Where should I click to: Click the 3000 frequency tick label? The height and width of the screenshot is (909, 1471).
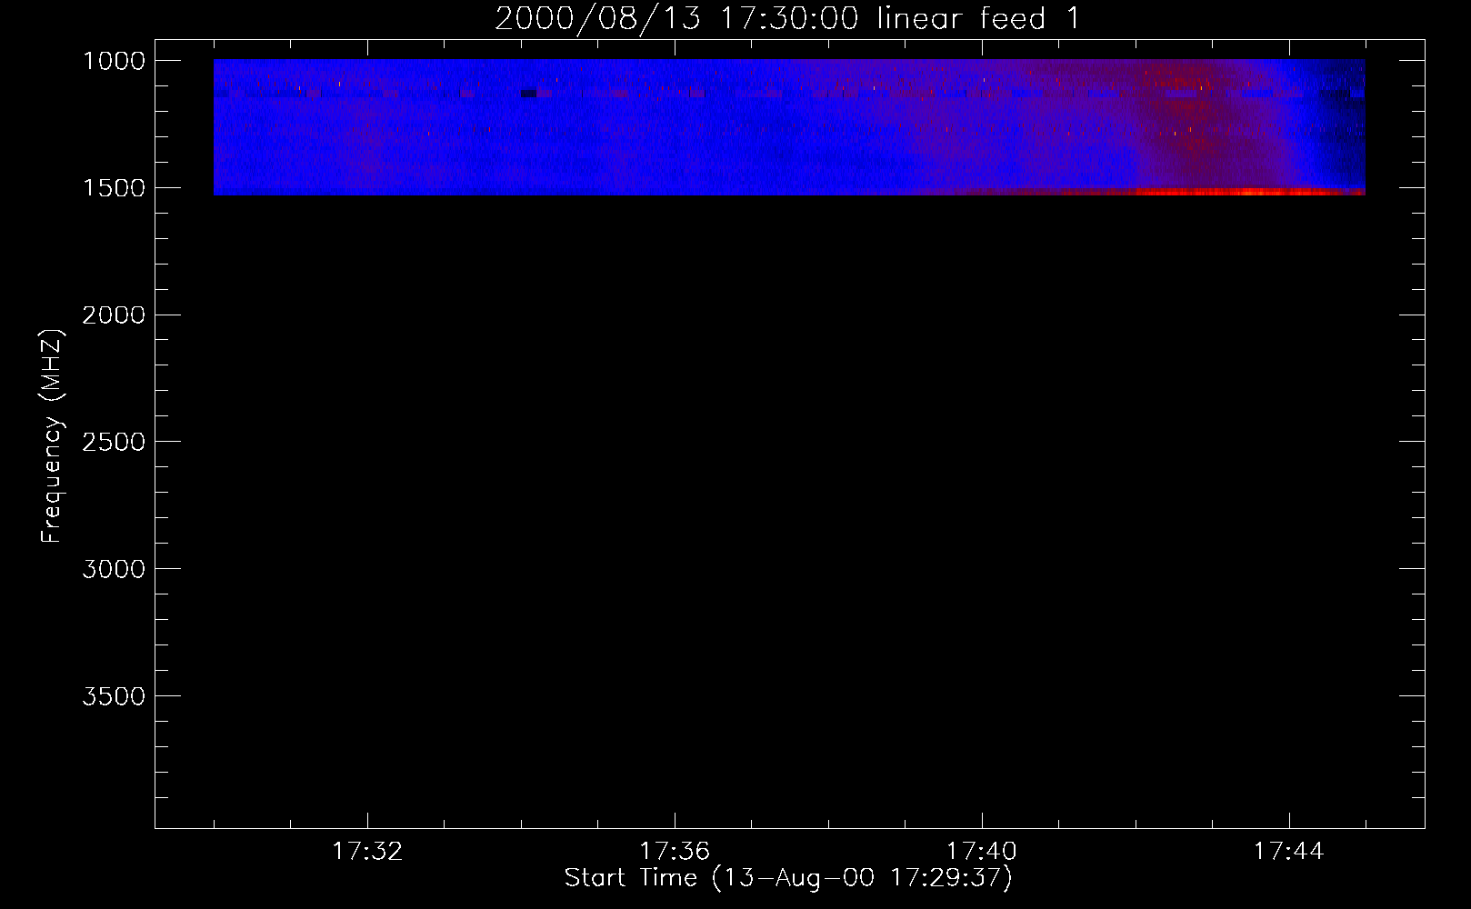(x=114, y=569)
